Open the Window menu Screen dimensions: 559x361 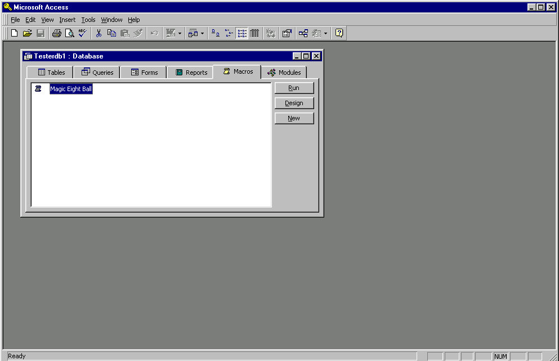tap(111, 20)
